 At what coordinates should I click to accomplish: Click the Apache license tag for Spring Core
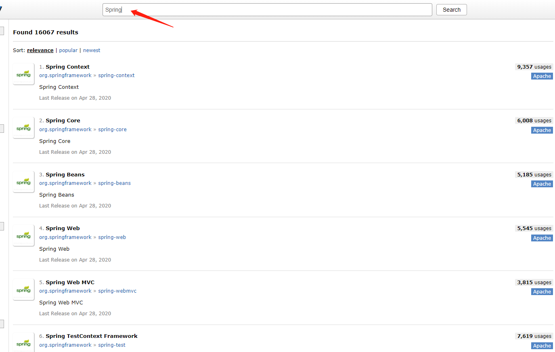[542, 130]
